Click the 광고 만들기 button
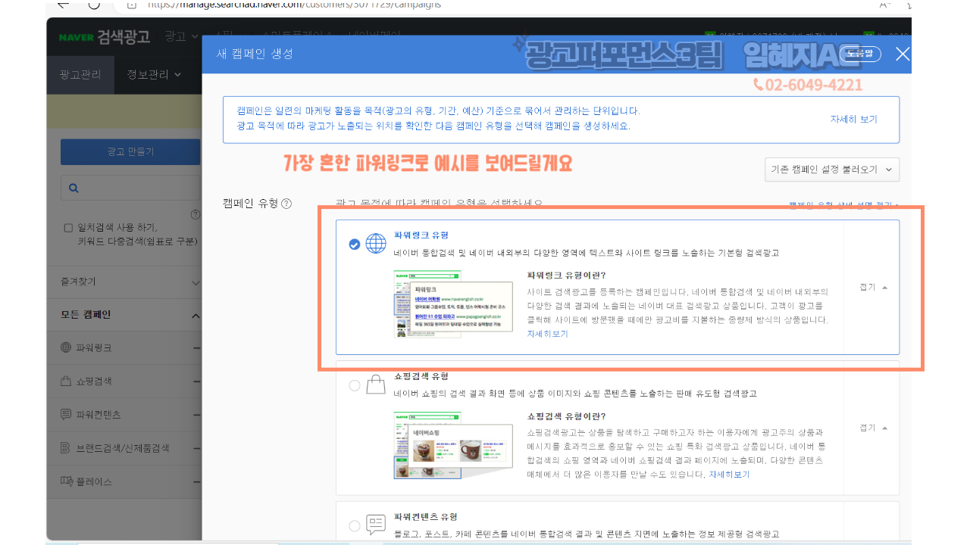 tap(130, 151)
